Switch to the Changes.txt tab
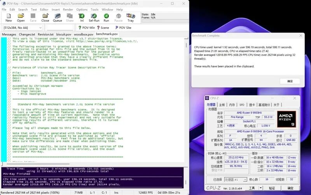 27,34
